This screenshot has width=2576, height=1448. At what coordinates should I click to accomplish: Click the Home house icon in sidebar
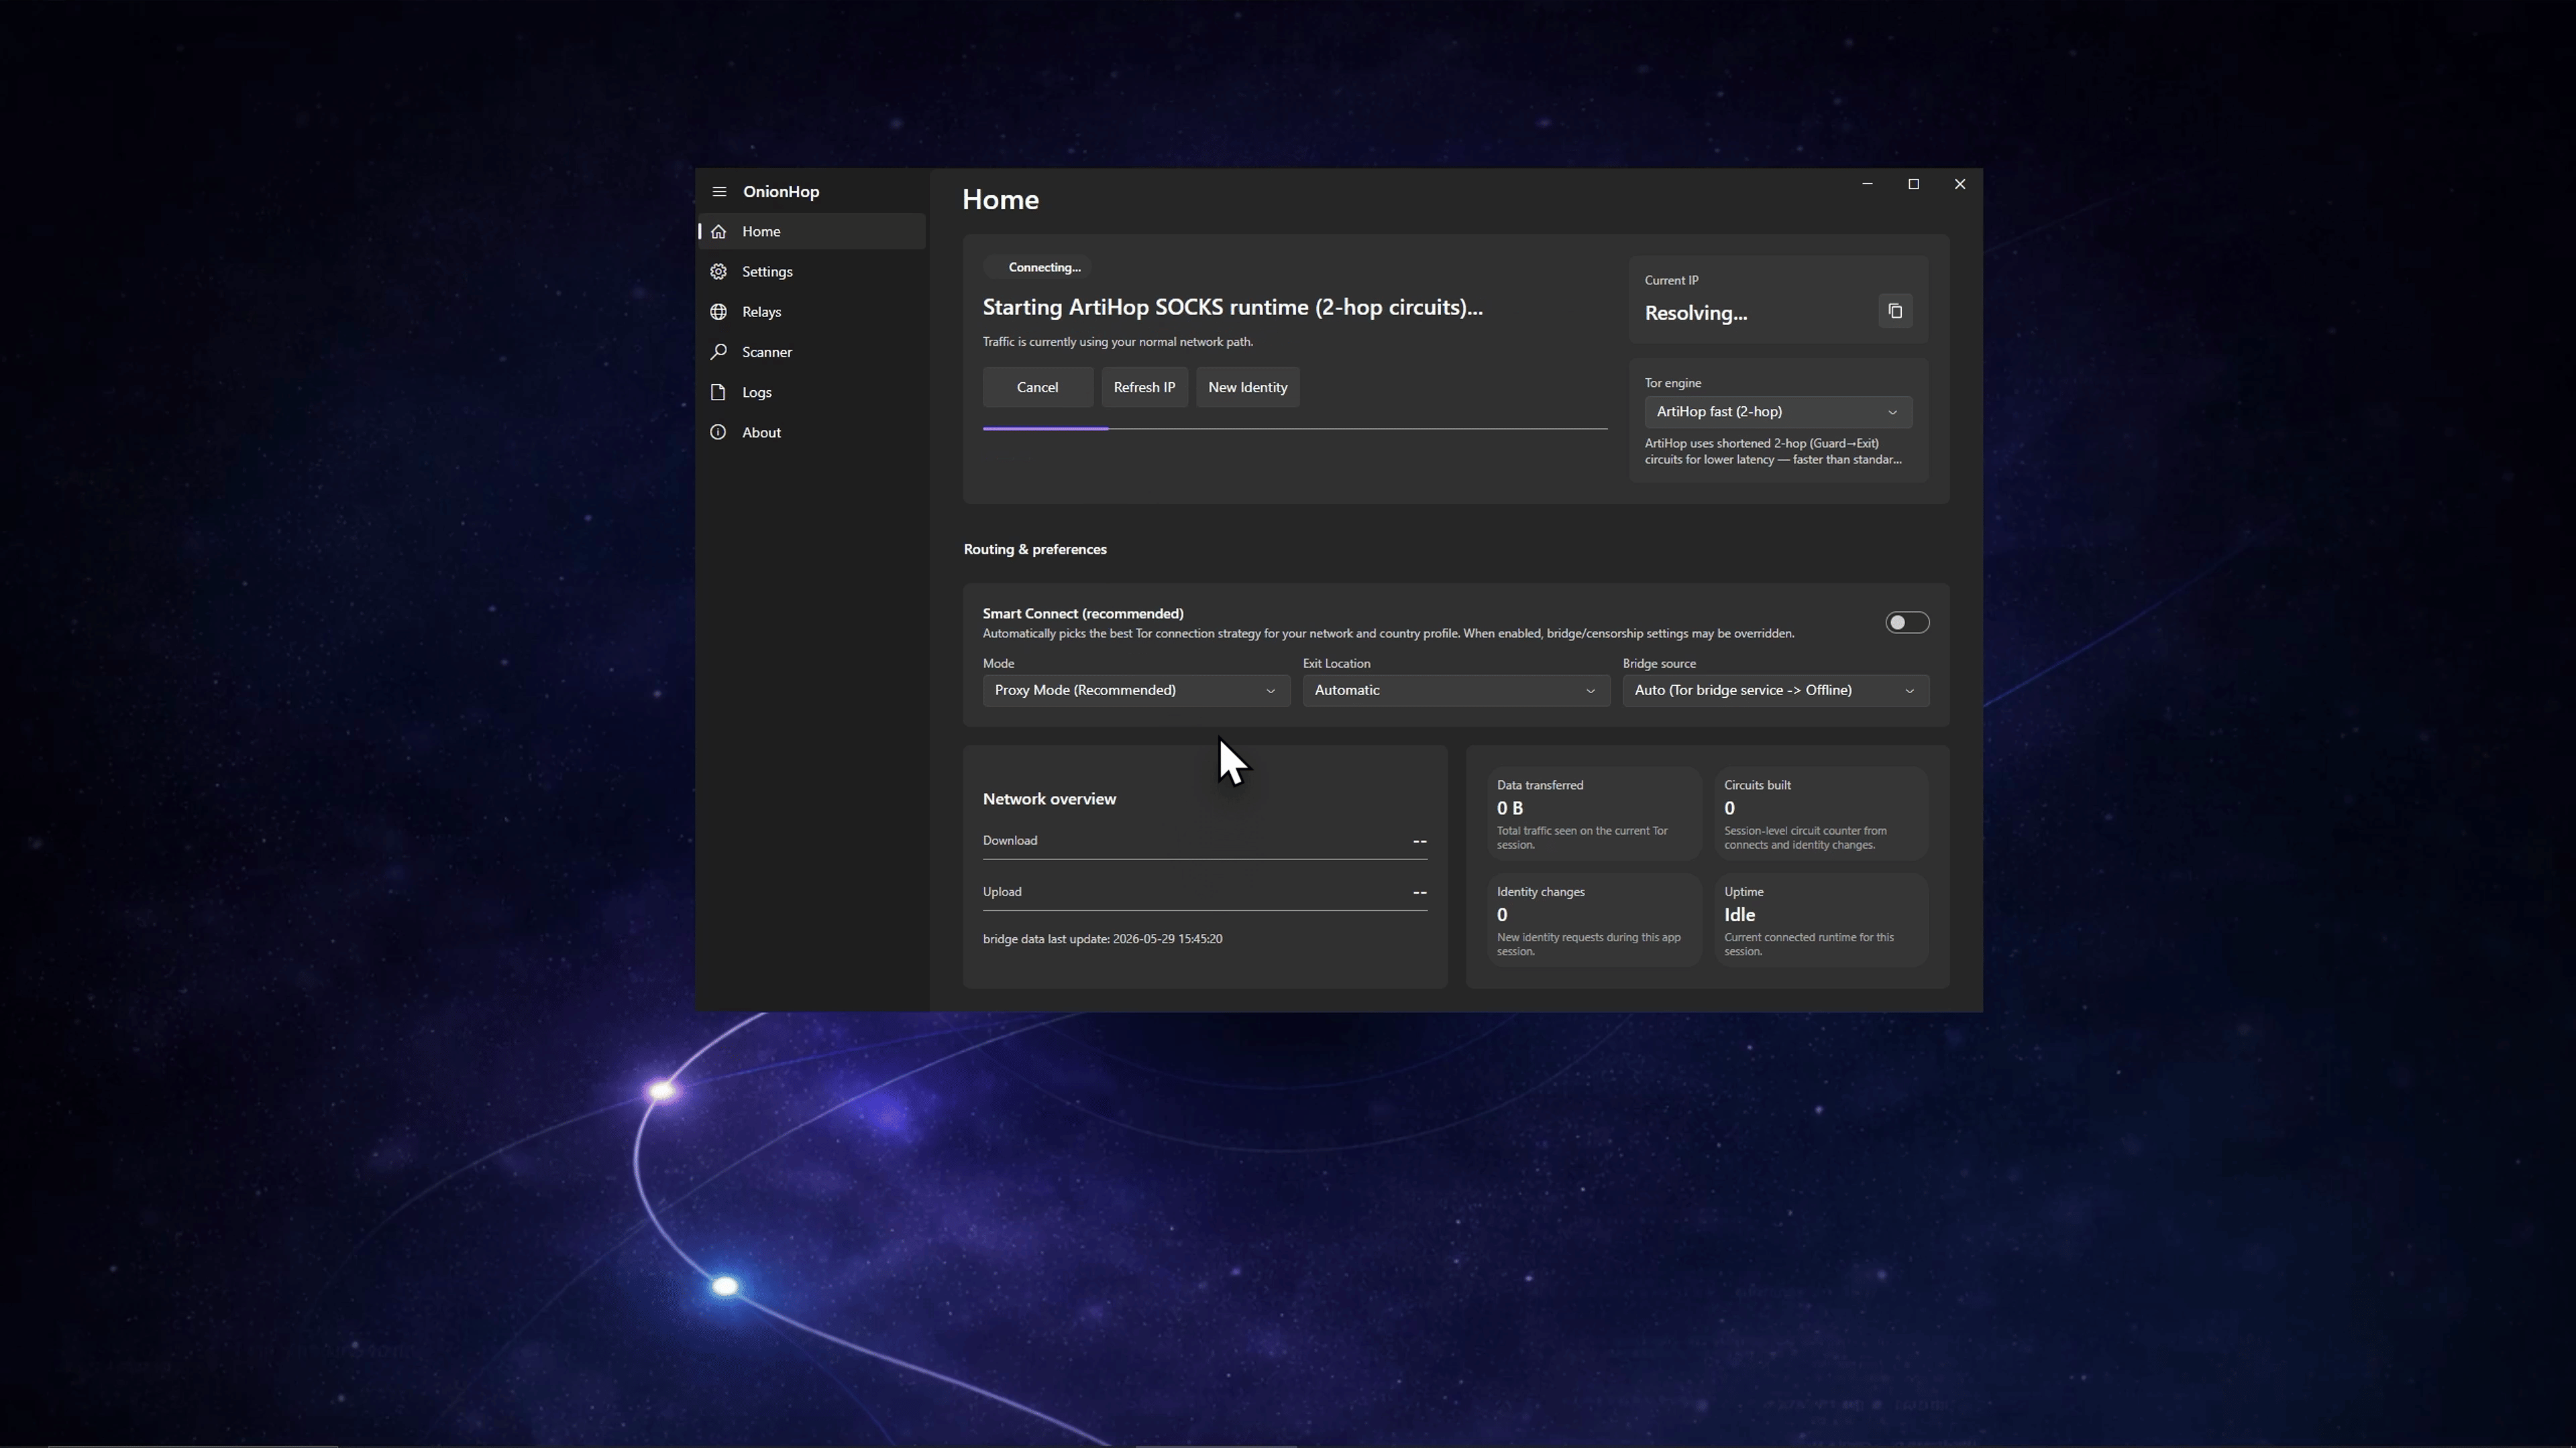(x=718, y=232)
